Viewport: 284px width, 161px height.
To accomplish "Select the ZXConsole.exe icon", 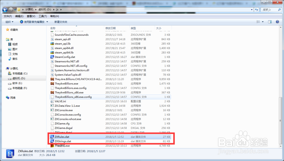I will coord(52,110).
